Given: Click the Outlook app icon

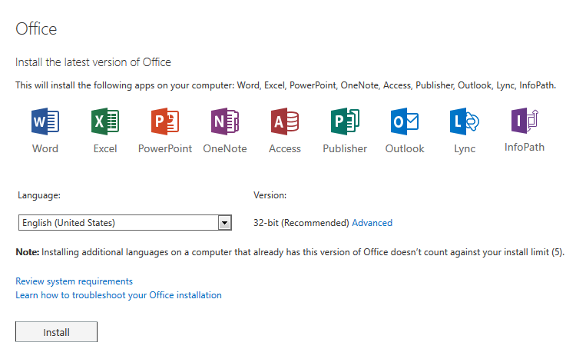Looking at the screenshot, I should click(x=405, y=121).
